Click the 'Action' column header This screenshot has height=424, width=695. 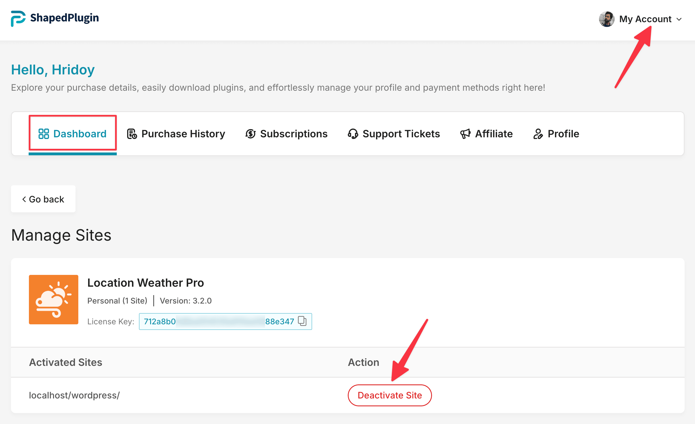[x=363, y=362]
